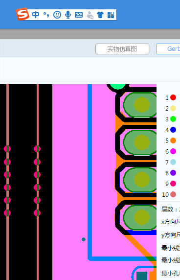Screen dimensions: 180x280
Task: Start Sogou voice input microphone
Action: point(68,15)
